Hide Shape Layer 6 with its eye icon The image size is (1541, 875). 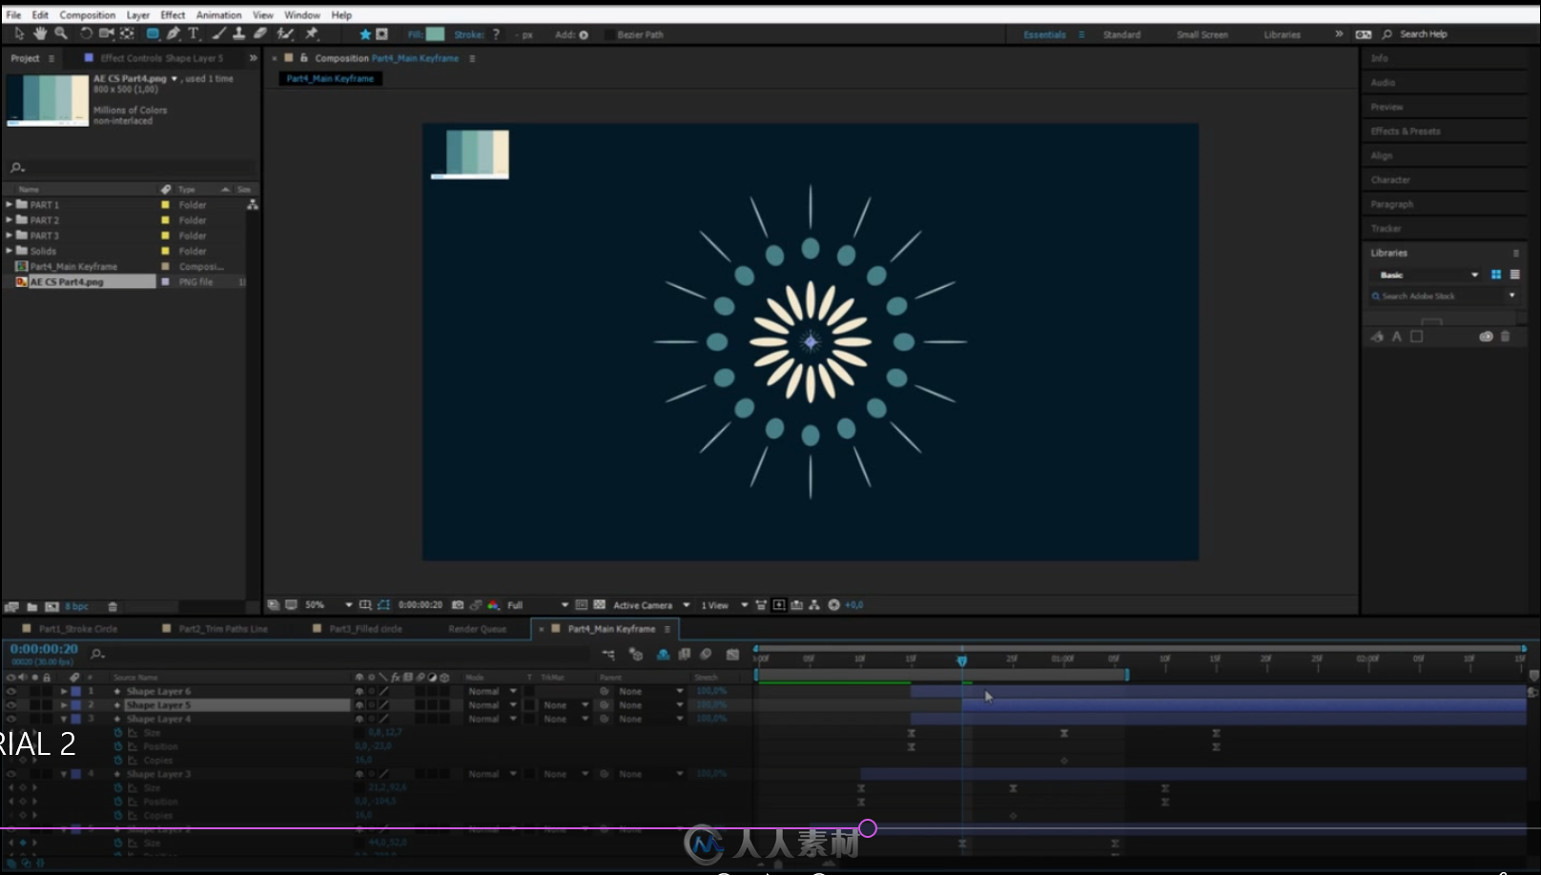click(x=11, y=691)
